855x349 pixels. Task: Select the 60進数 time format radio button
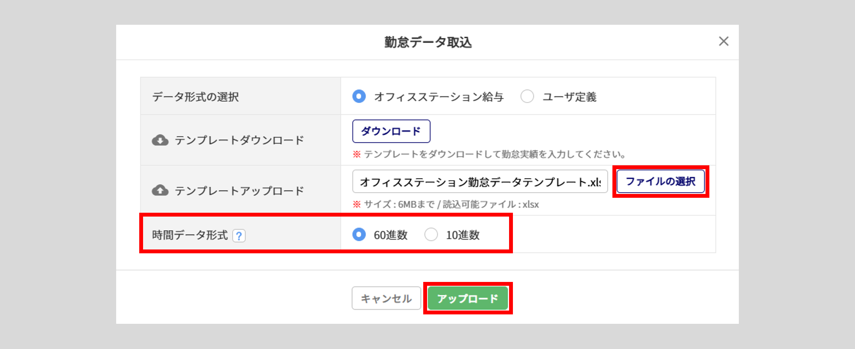tap(359, 235)
